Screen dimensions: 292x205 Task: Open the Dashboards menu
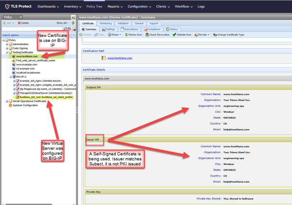[48, 7]
